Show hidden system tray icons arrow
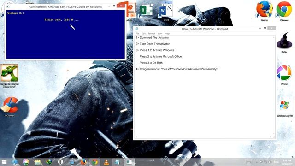The width and height of the screenshot is (295, 166). pos(257,162)
